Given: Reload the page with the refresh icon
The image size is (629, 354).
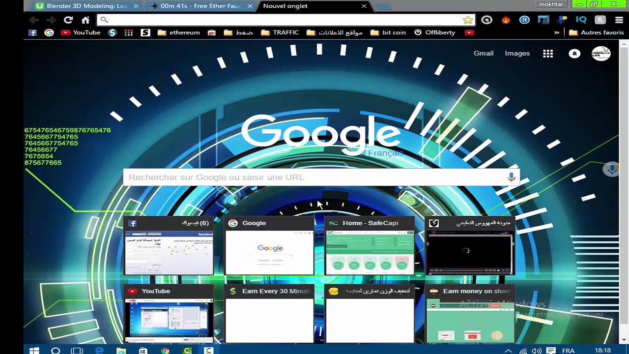Looking at the screenshot, I should pos(68,20).
